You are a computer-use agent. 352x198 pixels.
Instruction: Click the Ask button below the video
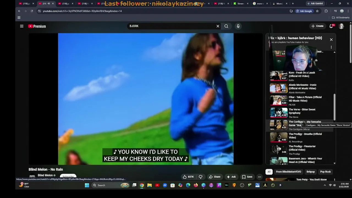coord(231,177)
